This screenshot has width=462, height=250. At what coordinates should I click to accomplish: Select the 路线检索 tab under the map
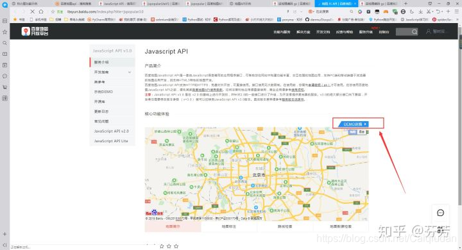(x=285, y=226)
